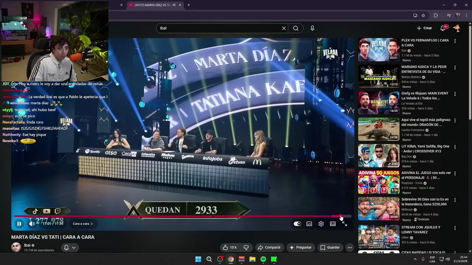
Task: Open YouTube notifications bell with 9+ badge
Action: click(x=444, y=28)
